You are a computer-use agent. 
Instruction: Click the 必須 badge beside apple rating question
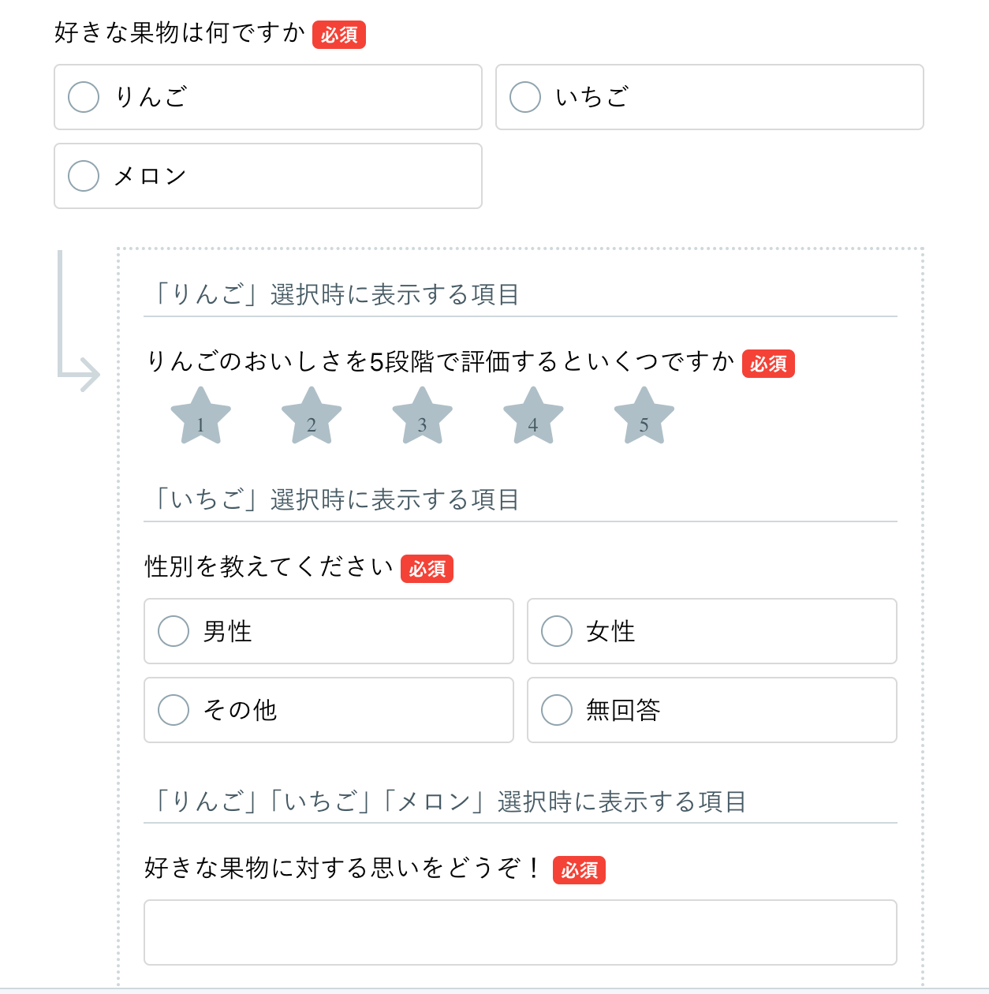pos(768,364)
